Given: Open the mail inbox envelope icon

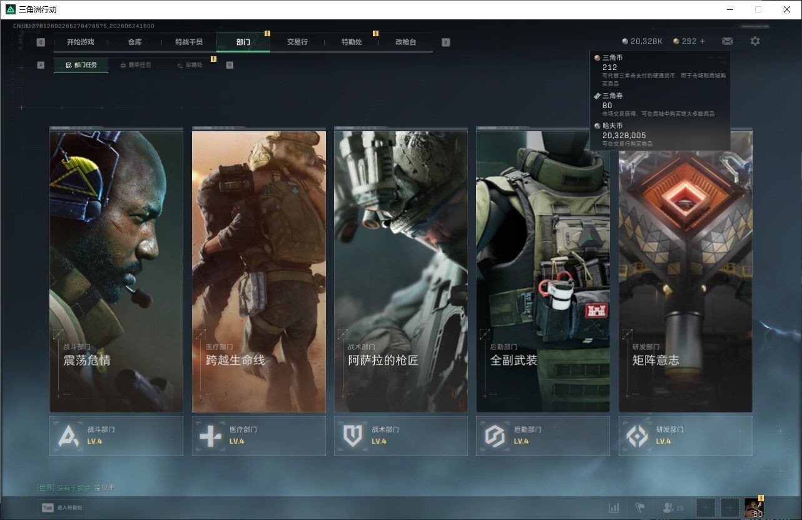Looking at the screenshot, I should pos(728,41).
